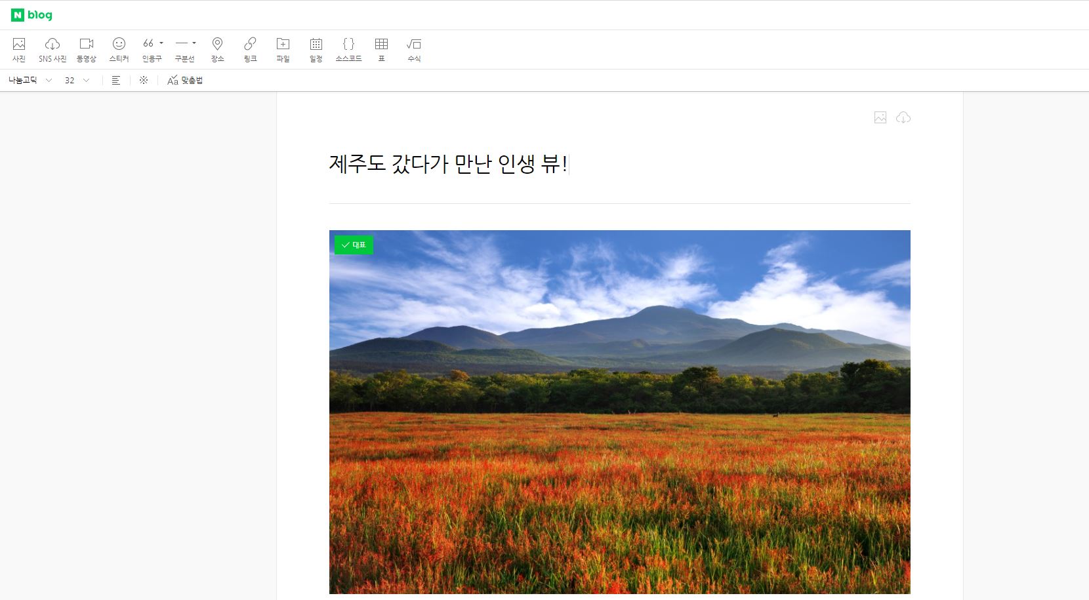Expand the 인용구 quote style dropdown
This screenshot has width=1089, height=600.
(x=161, y=43)
